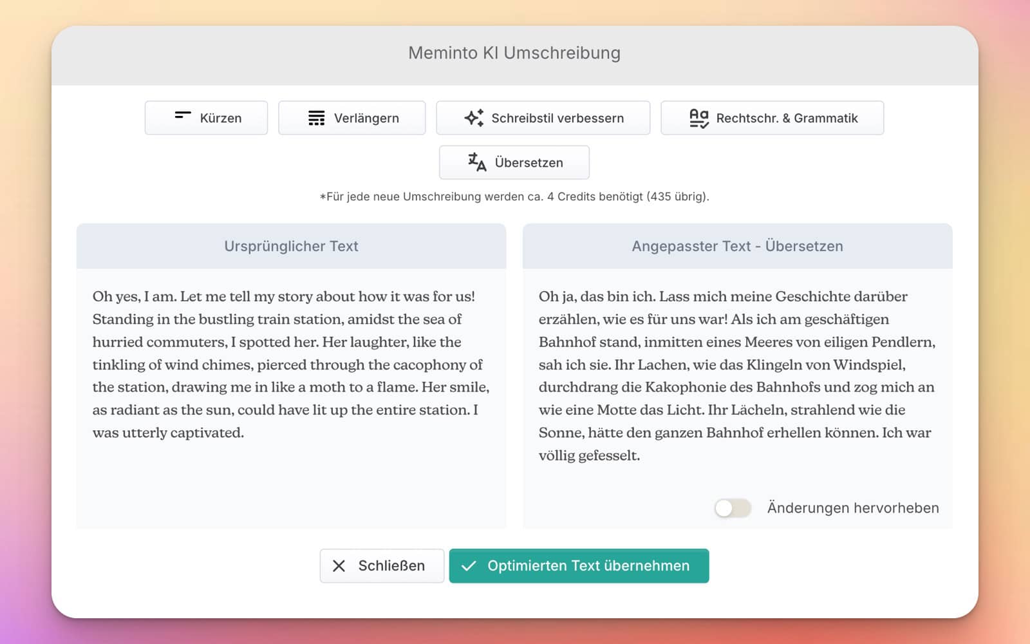
Task: Click the X icon beside Schließen
Action: point(339,566)
